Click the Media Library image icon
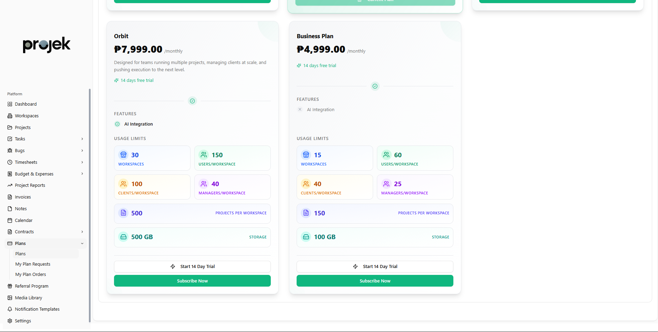 click(x=10, y=298)
